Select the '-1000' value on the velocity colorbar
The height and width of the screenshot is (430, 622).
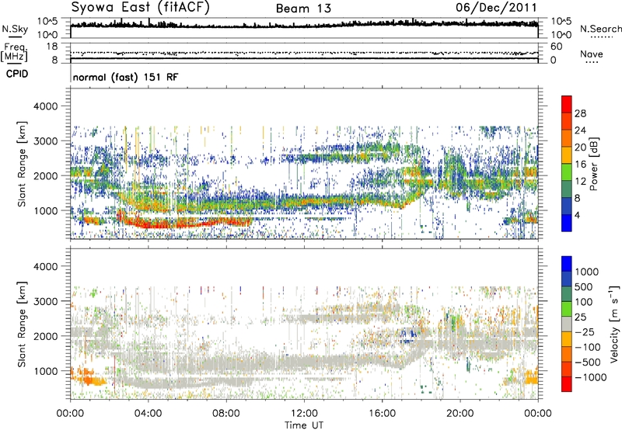[590, 377]
